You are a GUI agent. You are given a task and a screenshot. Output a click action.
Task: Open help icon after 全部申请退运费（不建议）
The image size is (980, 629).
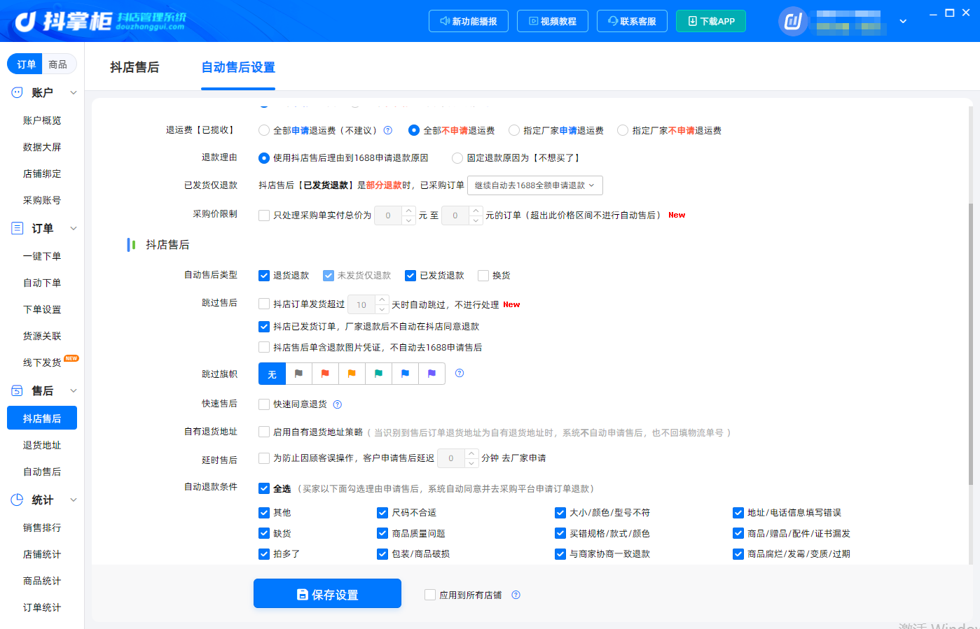[387, 130]
